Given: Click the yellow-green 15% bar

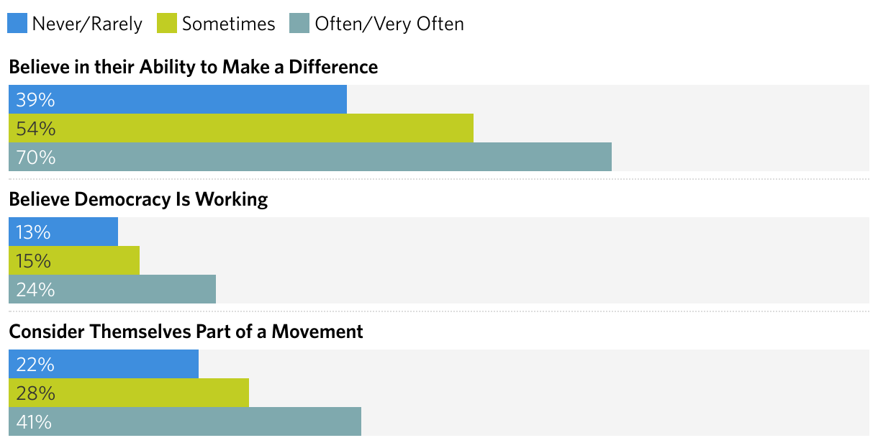Looking at the screenshot, I should coord(74,260).
